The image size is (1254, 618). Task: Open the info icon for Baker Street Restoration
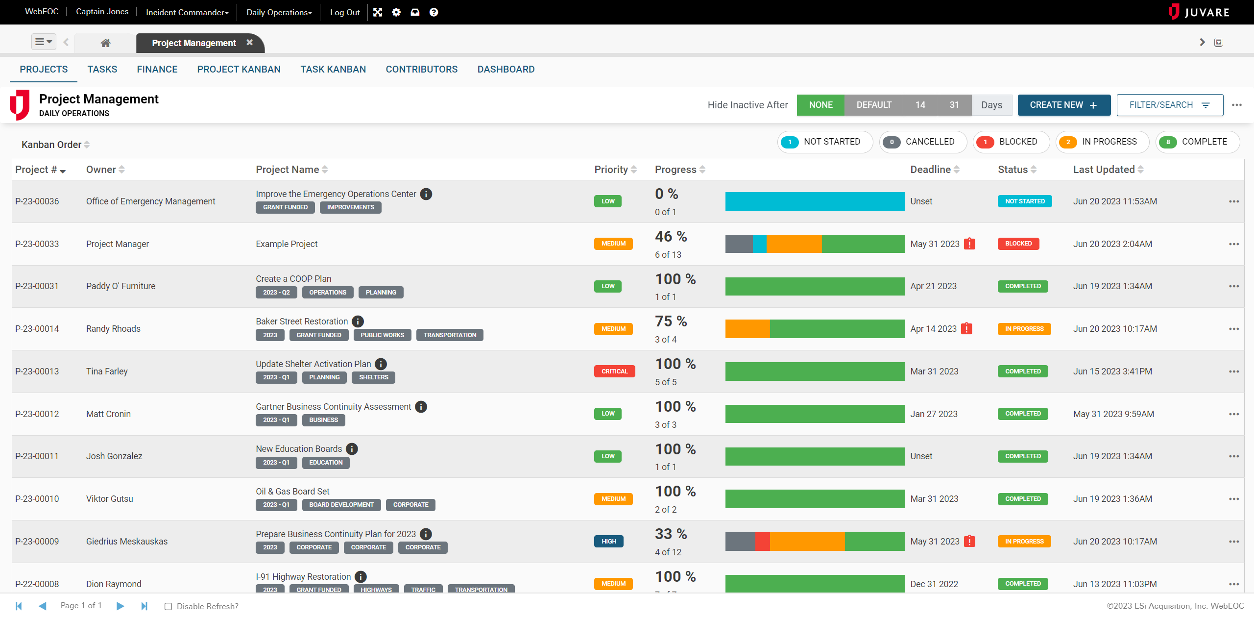(358, 321)
